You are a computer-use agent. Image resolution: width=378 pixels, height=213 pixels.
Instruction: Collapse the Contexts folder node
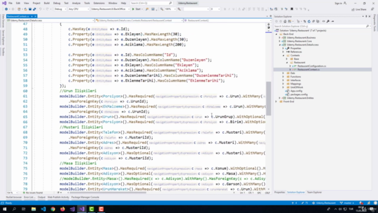pos(283,55)
